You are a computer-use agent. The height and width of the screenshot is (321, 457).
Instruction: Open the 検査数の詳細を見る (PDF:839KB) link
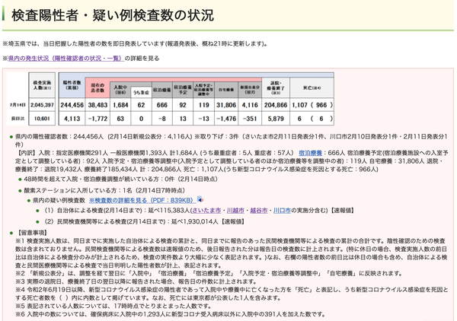(142, 200)
